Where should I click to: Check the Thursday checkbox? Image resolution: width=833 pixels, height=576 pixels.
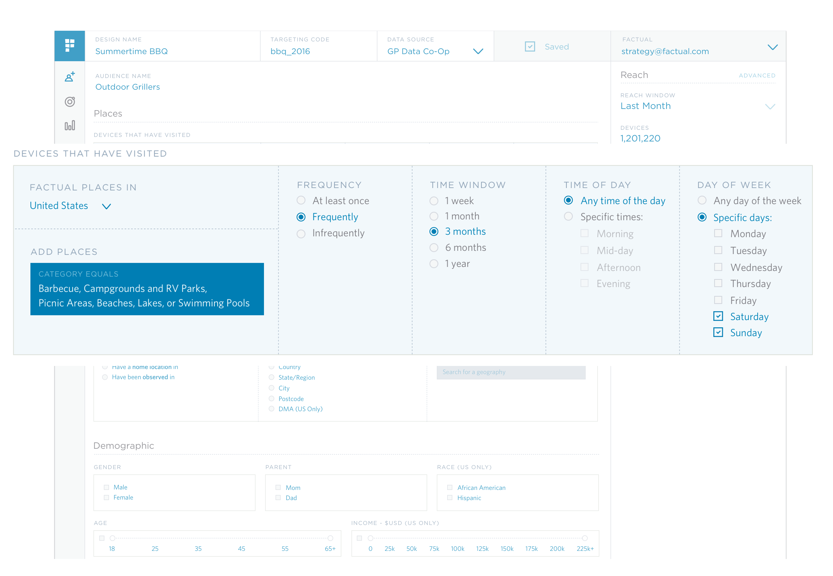click(718, 283)
